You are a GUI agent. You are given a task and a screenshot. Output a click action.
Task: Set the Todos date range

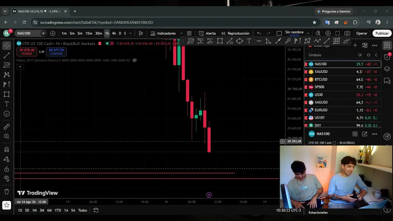83,210
